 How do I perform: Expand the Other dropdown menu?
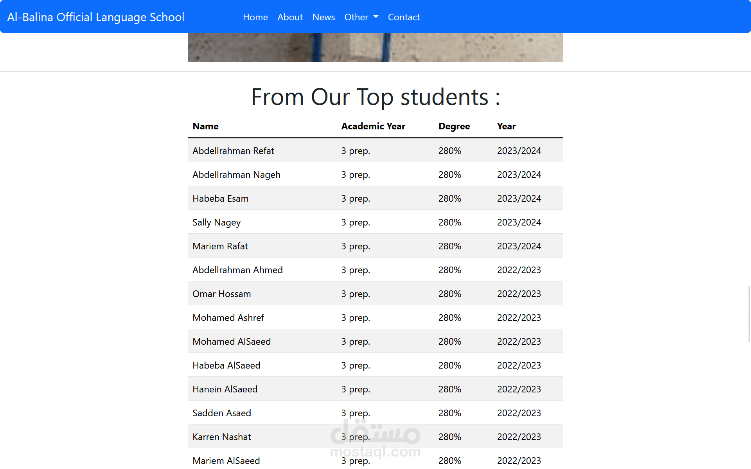pyautogui.click(x=361, y=17)
